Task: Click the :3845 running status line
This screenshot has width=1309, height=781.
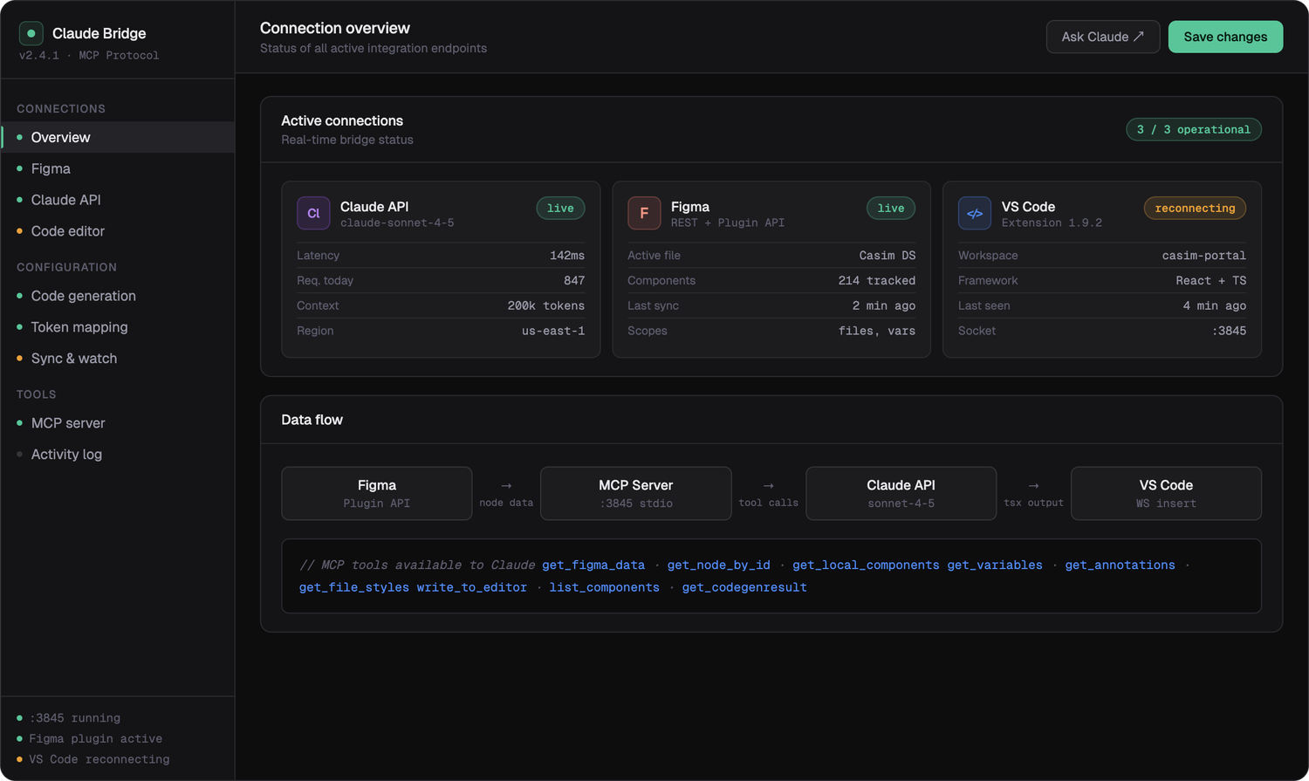Action: click(75, 718)
